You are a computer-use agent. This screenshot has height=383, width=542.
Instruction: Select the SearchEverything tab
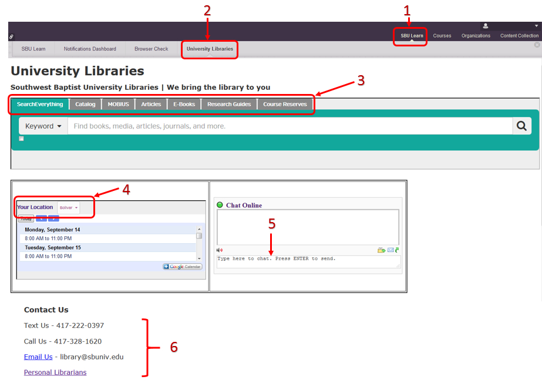click(40, 104)
